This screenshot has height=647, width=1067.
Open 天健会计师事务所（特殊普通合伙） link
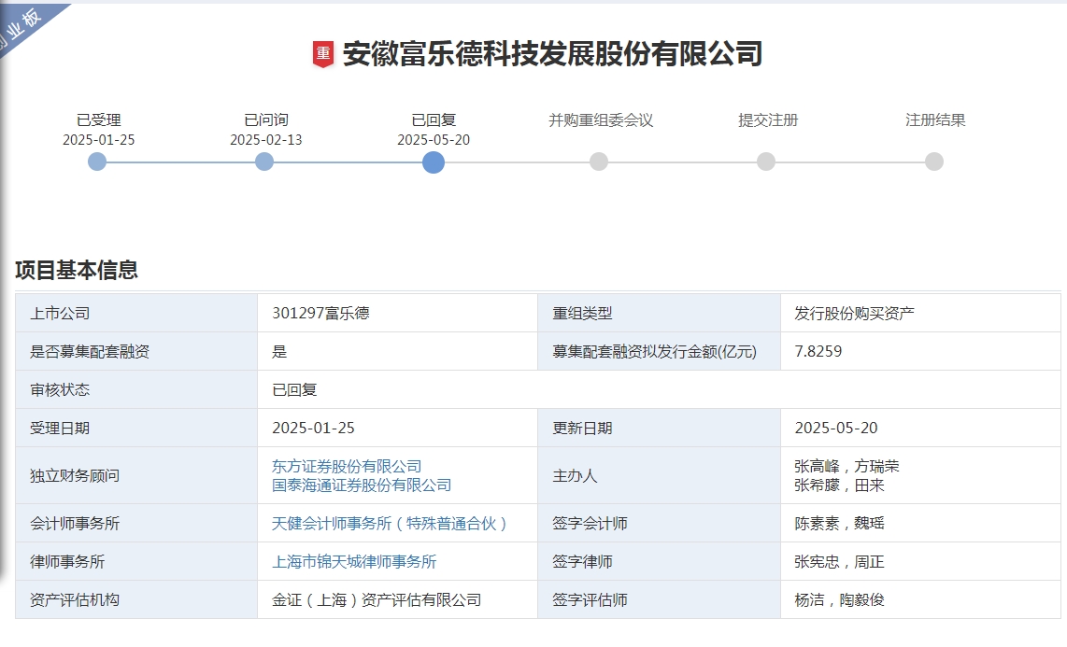coord(390,524)
